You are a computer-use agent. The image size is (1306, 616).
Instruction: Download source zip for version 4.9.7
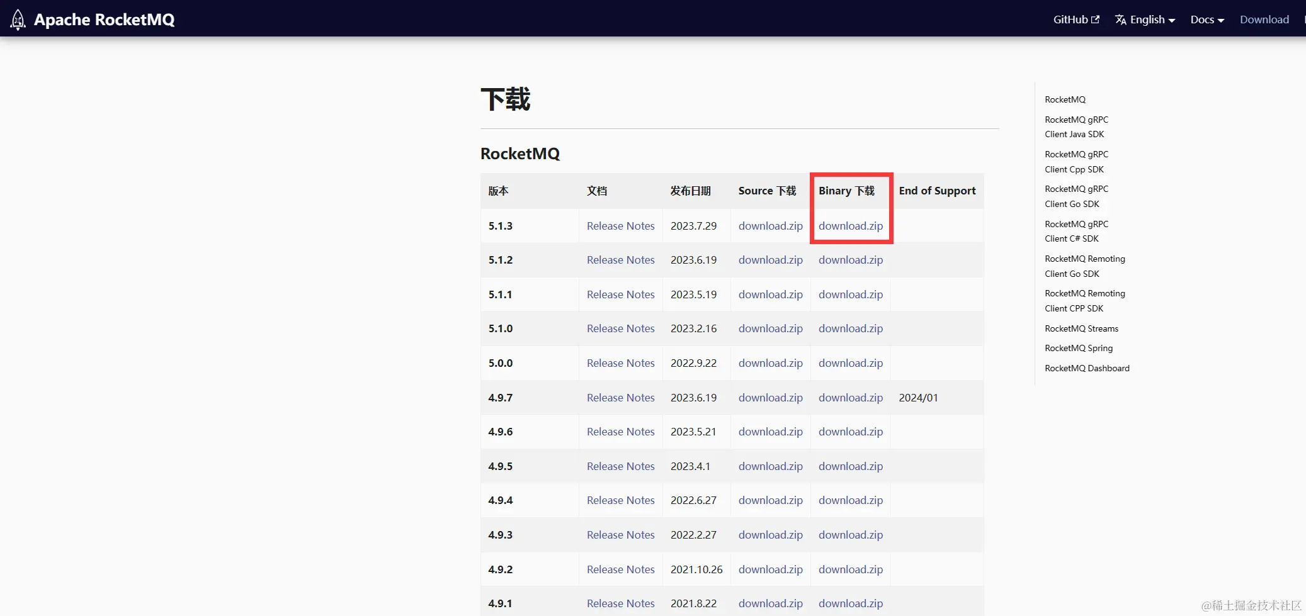point(771,398)
